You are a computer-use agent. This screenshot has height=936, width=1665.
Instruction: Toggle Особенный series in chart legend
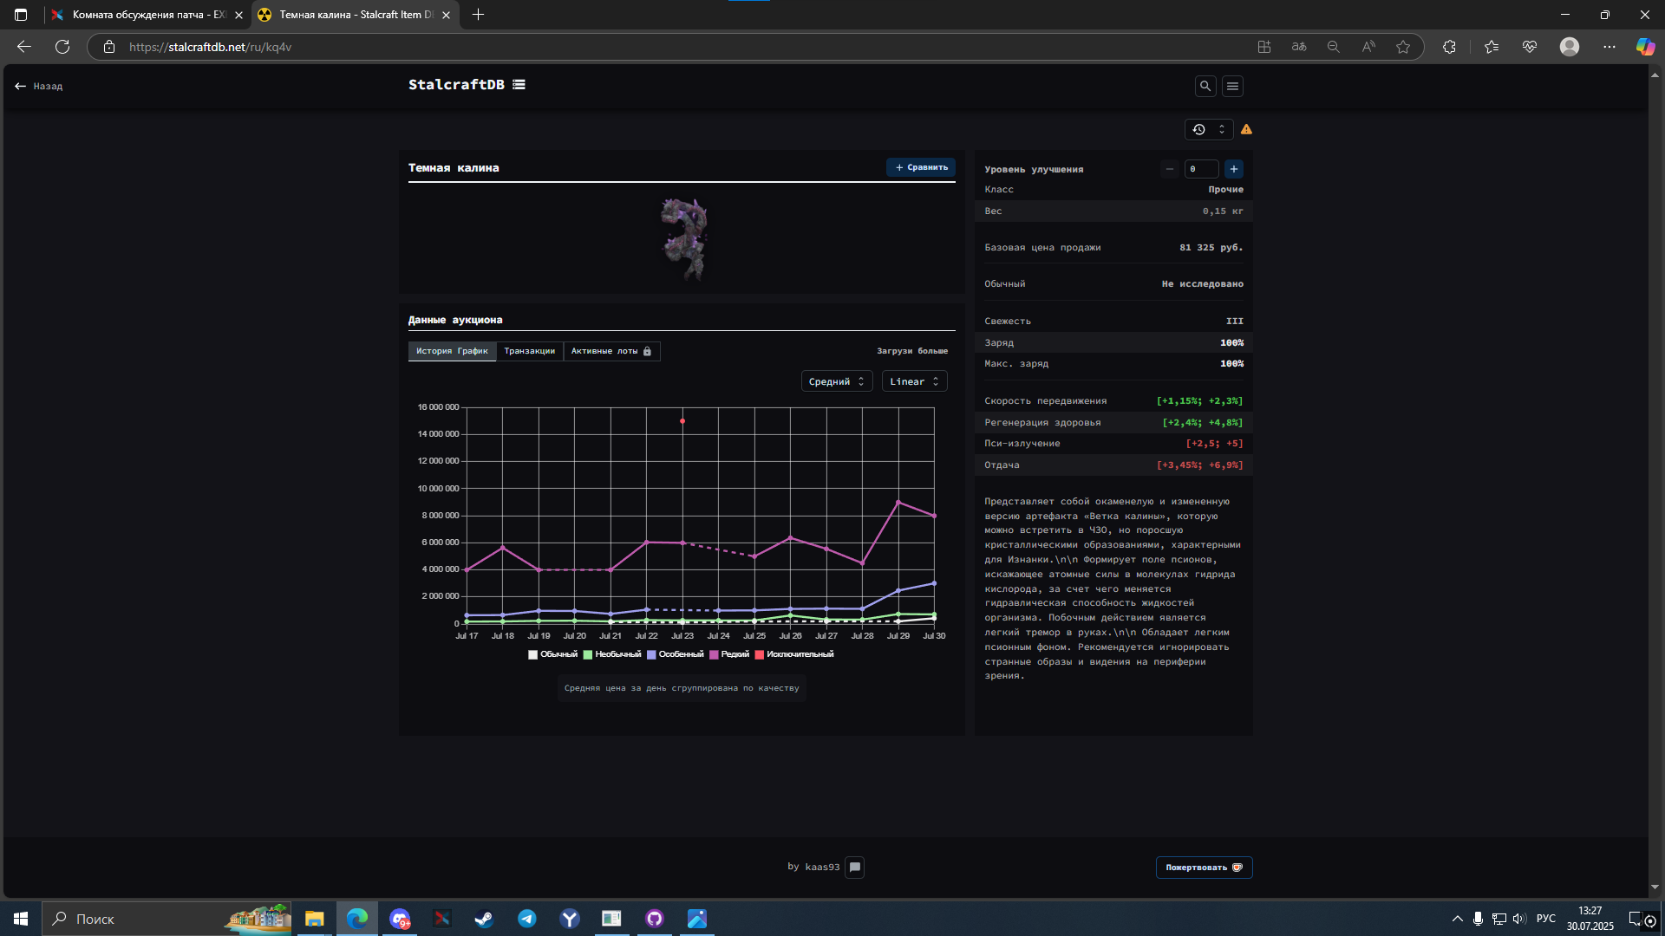coord(675,654)
